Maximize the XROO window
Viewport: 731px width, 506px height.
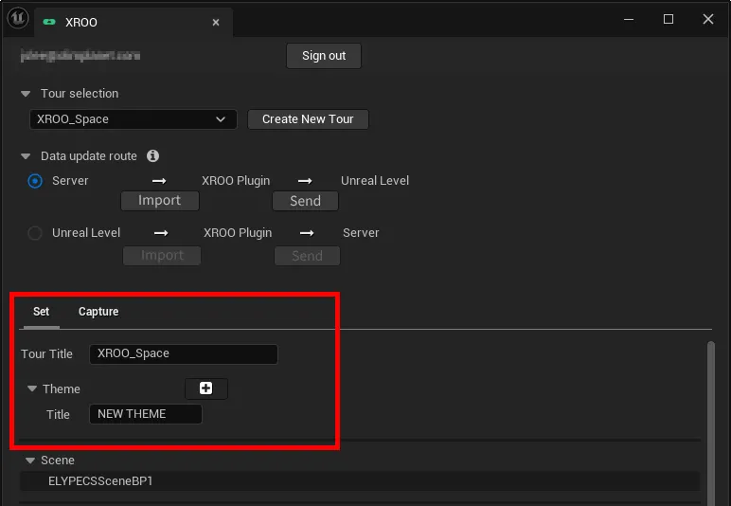[669, 19]
